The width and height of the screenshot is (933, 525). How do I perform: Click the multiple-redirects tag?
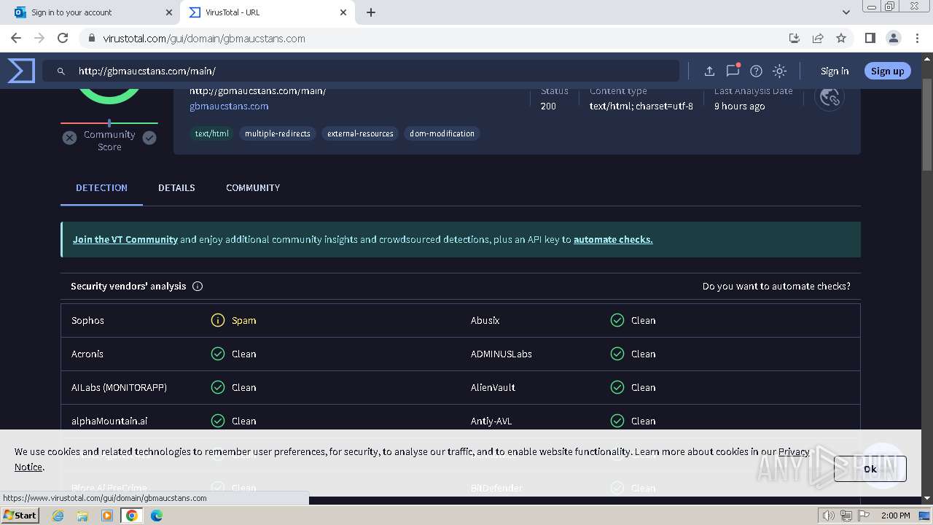coord(278,133)
